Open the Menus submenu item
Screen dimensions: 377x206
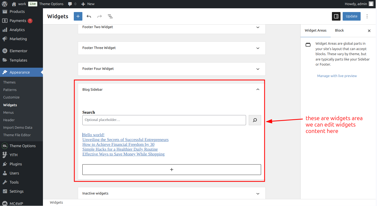coord(9,112)
